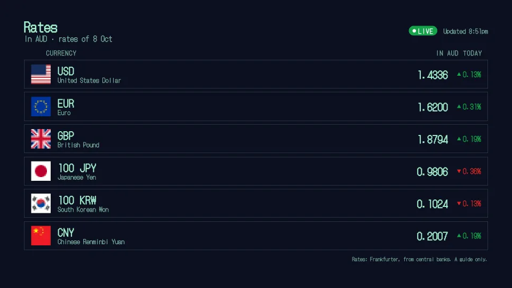The height and width of the screenshot is (288, 512).
Task: Click the TODAY column header
Action: (472, 53)
